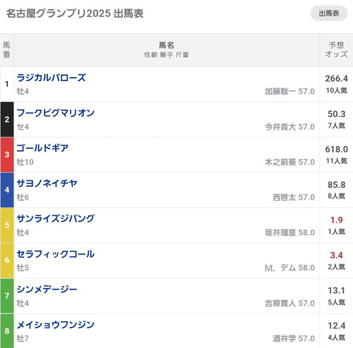Select the yellow number 5 frame swatch
Image resolution: width=353 pixels, height=348 pixels.
pyautogui.click(x=7, y=225)
